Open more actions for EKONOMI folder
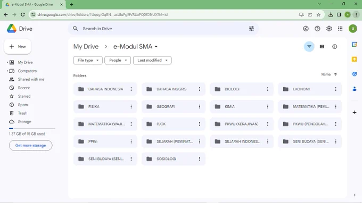 (336, 89)
